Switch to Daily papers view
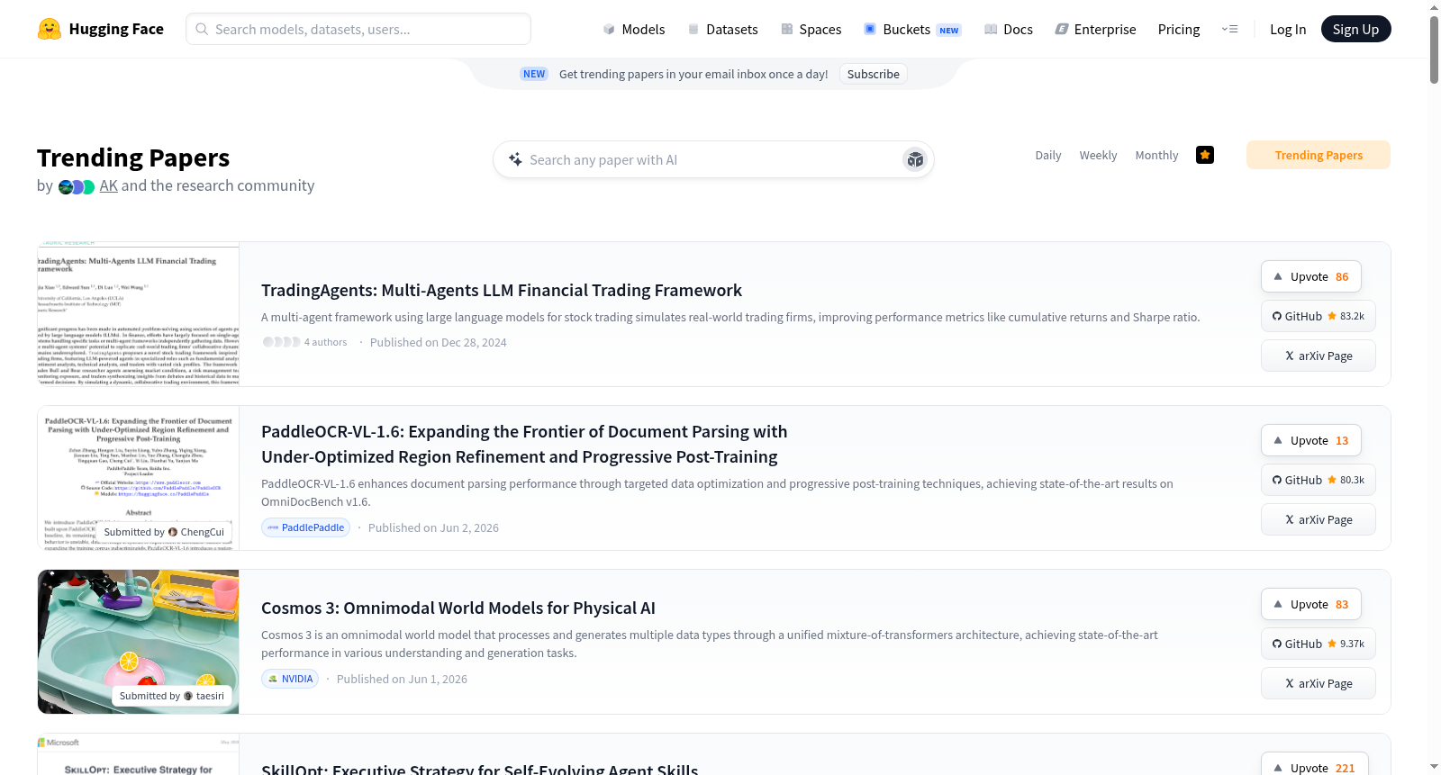Viewport: 1441px width, 775px height. (1048, 155)
